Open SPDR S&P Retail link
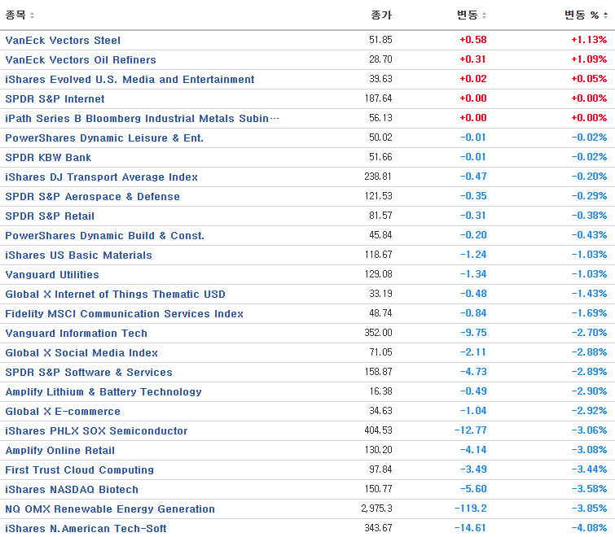Screen dimensions: 615x537 tap(50, 216)
